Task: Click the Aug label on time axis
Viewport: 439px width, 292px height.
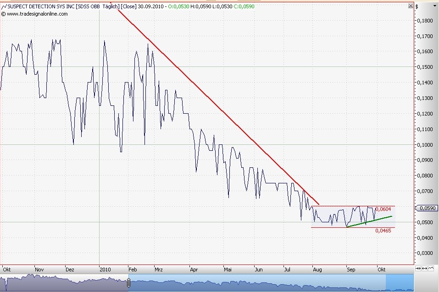Action: (317, 270)
